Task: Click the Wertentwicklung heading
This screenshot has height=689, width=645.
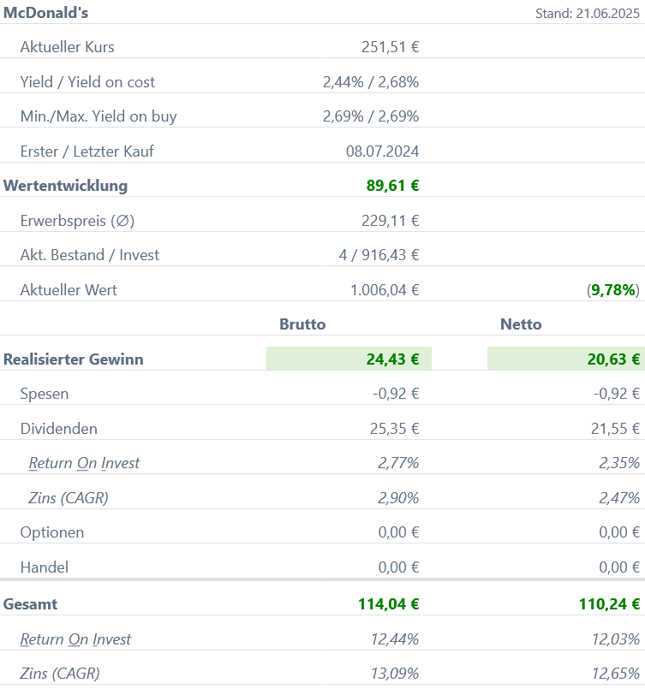Action: (x=65, y=186)
